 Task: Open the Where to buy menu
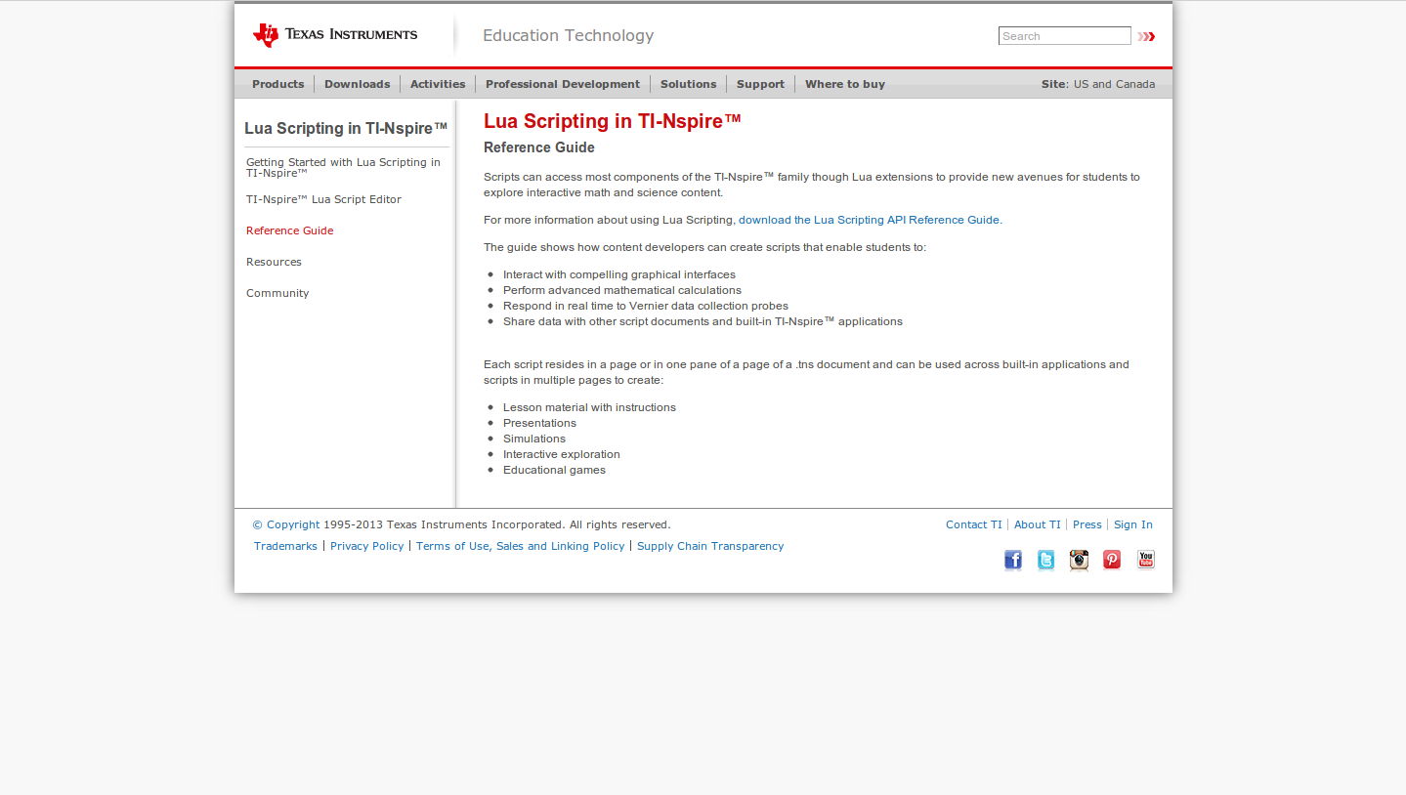pos(845,84)
